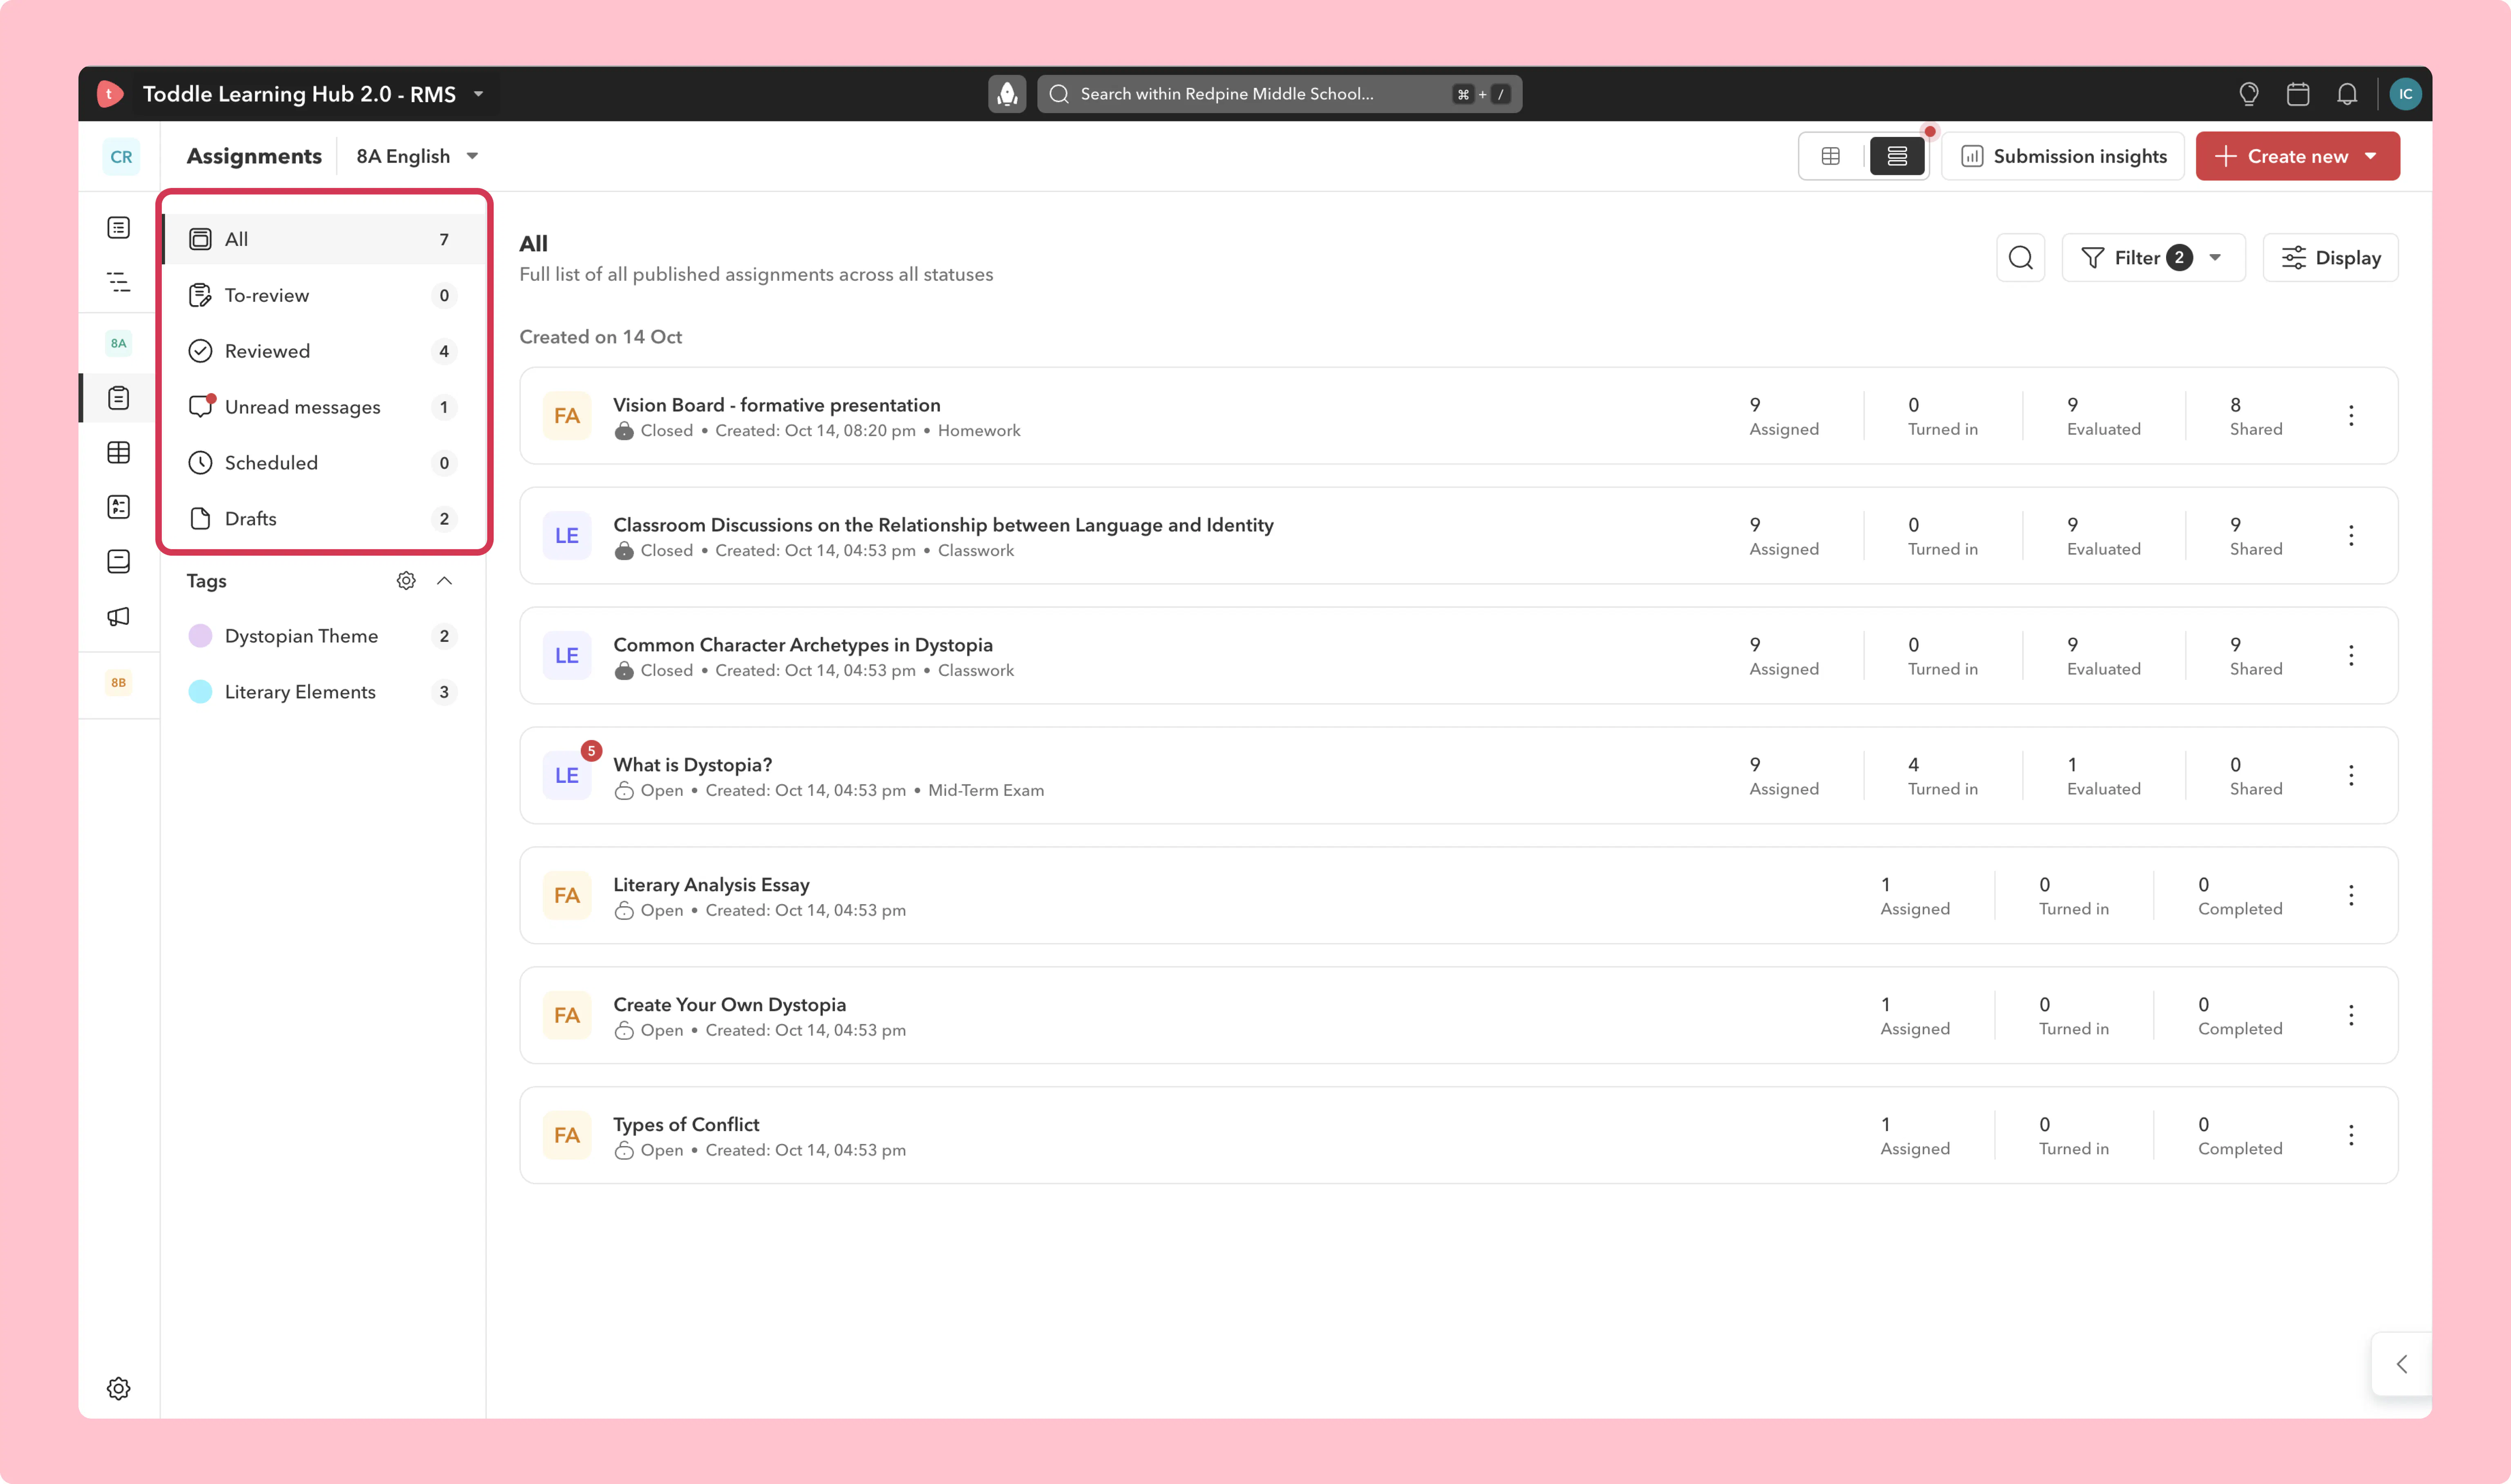The image size is (2511, 1484).
Task: Open the notifications bell
Action: coord(2347,94)
